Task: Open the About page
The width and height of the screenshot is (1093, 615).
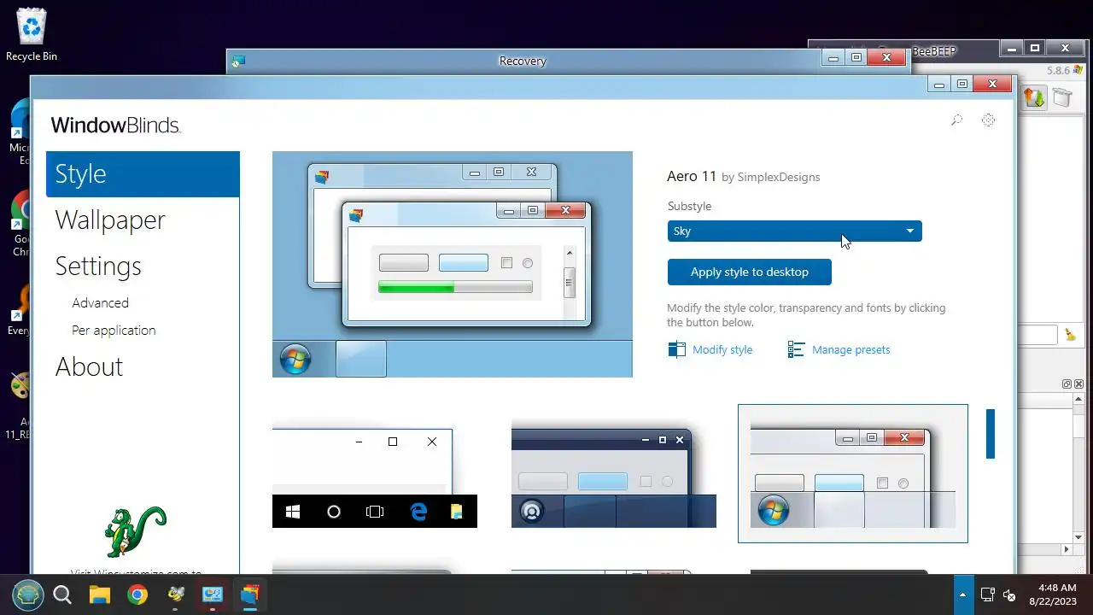Action: (x=89, y=367)
